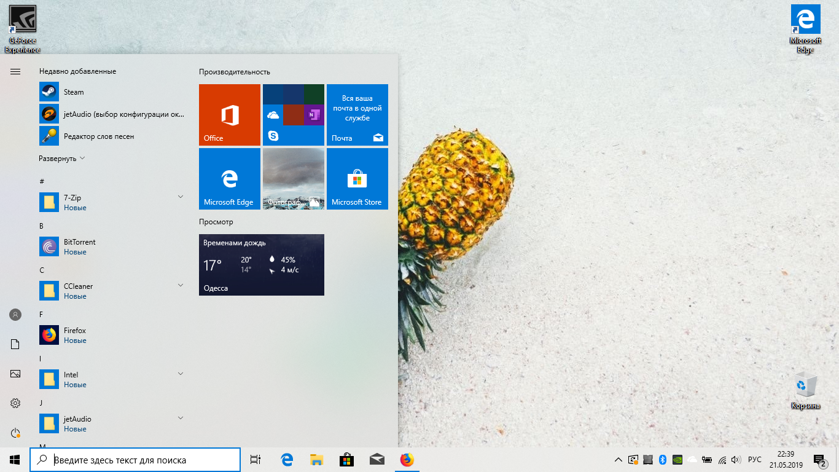
Task: Open Pictures icon in Start sidebar
Action: 15,374
